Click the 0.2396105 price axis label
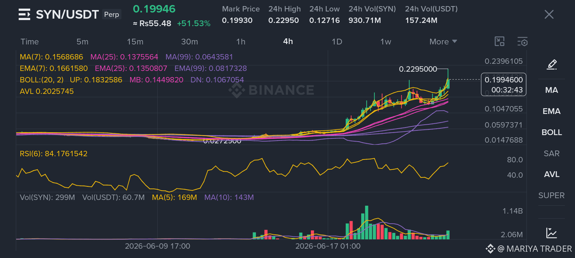Image resolution: width=575 pixels, height=258 pixels. (503, 61)
